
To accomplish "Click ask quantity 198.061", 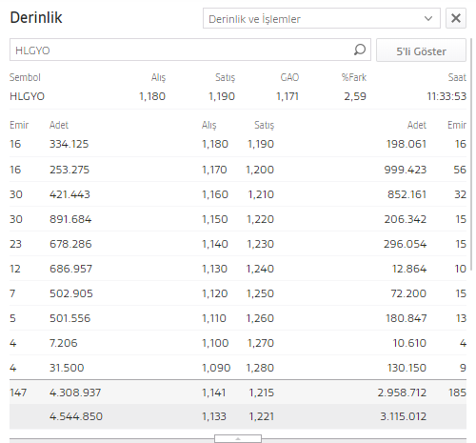I will click(407, 144).
